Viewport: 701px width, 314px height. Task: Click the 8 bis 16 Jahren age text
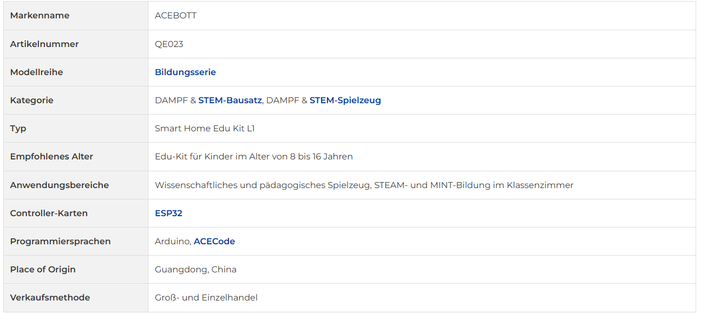pos(322,156)
